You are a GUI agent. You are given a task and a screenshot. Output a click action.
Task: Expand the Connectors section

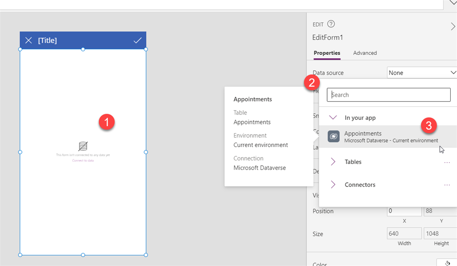click(x=333, y=184)
